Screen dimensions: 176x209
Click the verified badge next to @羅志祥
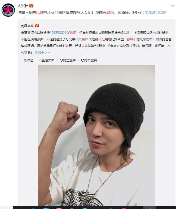click(x=37, y=25)
